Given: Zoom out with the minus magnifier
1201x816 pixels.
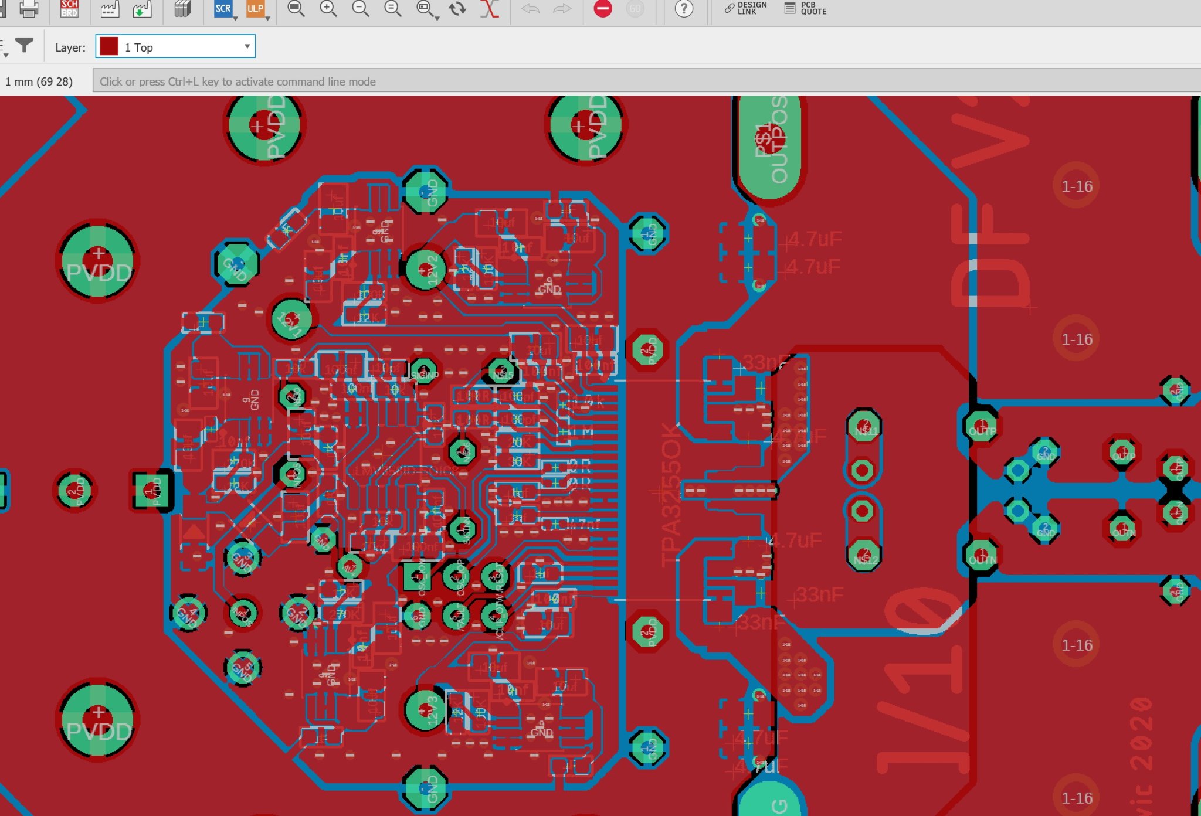Looking at the screenshot, I should [361, 8].
